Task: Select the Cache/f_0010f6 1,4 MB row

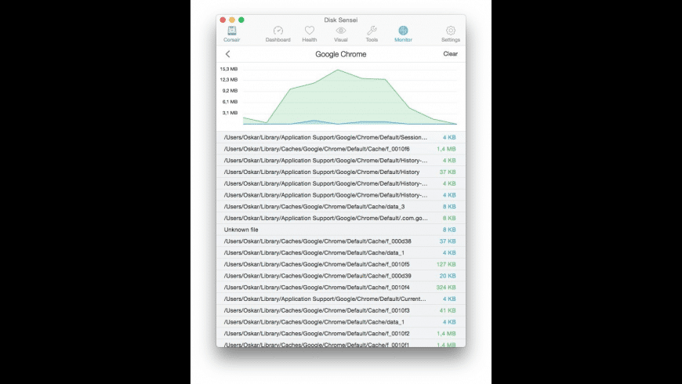Action: click(340, 149)
